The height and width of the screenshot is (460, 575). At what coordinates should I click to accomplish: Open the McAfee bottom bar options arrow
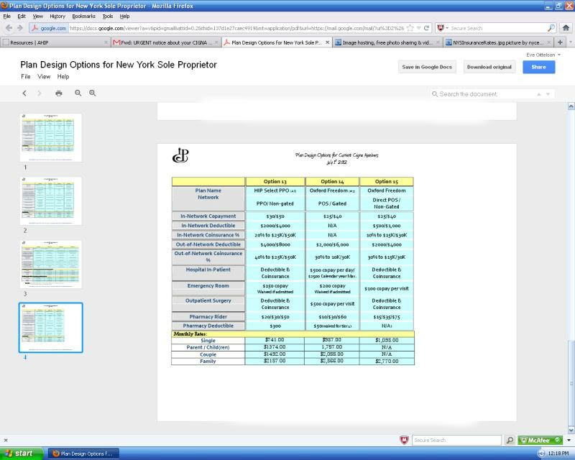[569, 440]
